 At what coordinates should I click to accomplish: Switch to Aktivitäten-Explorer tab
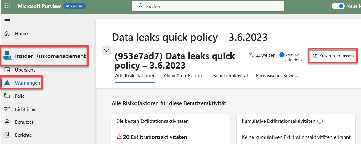184,76
